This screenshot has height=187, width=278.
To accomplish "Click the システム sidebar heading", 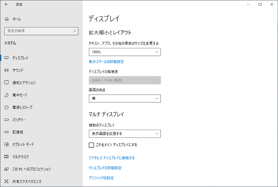I will [x=10, y=43].
